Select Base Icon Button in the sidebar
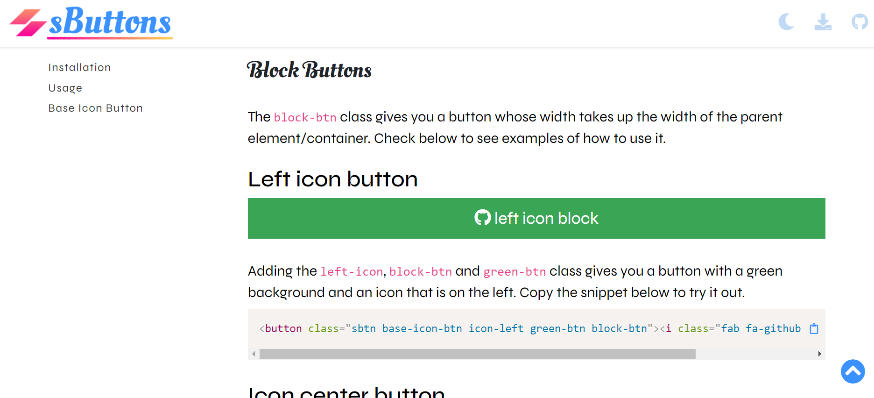 95,108
